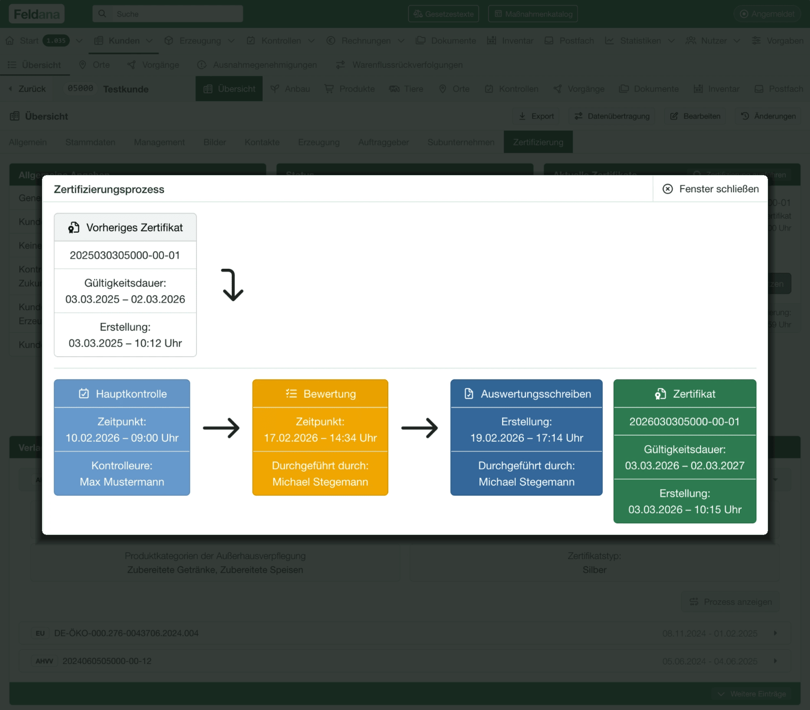
Task: Open Vorgaben in main navigation
Action: [x=778, y=40]
